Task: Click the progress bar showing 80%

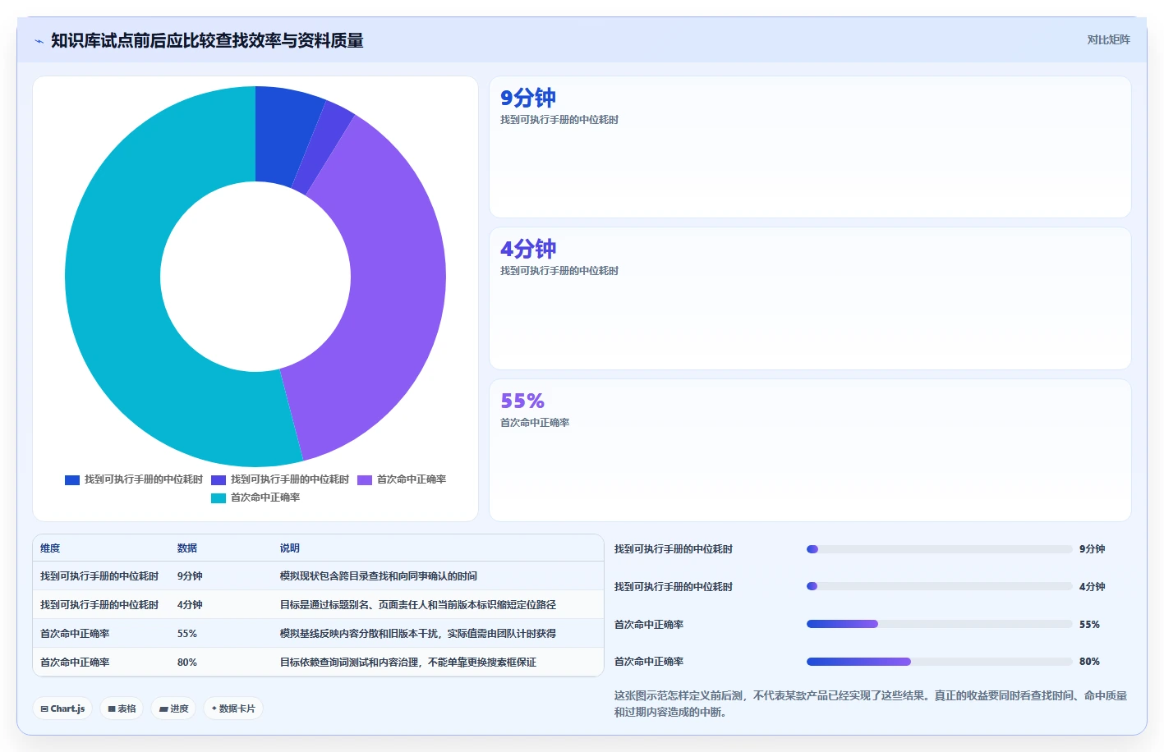Action: click(940, 662)
